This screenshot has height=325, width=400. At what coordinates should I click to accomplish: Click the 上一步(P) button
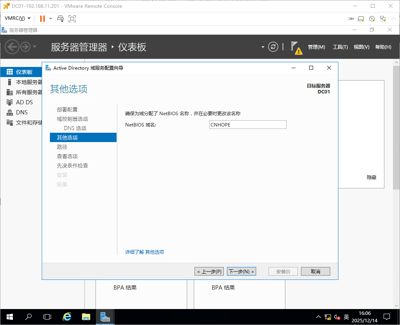coord(209,272)
